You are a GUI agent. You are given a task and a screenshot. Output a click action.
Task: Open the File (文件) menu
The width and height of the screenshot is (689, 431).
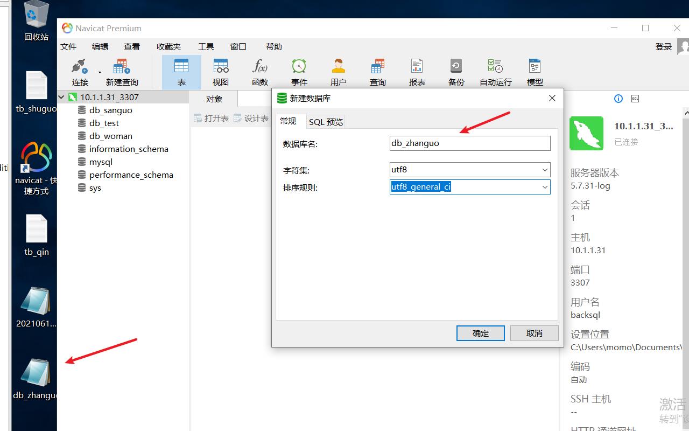coord(68,47)
